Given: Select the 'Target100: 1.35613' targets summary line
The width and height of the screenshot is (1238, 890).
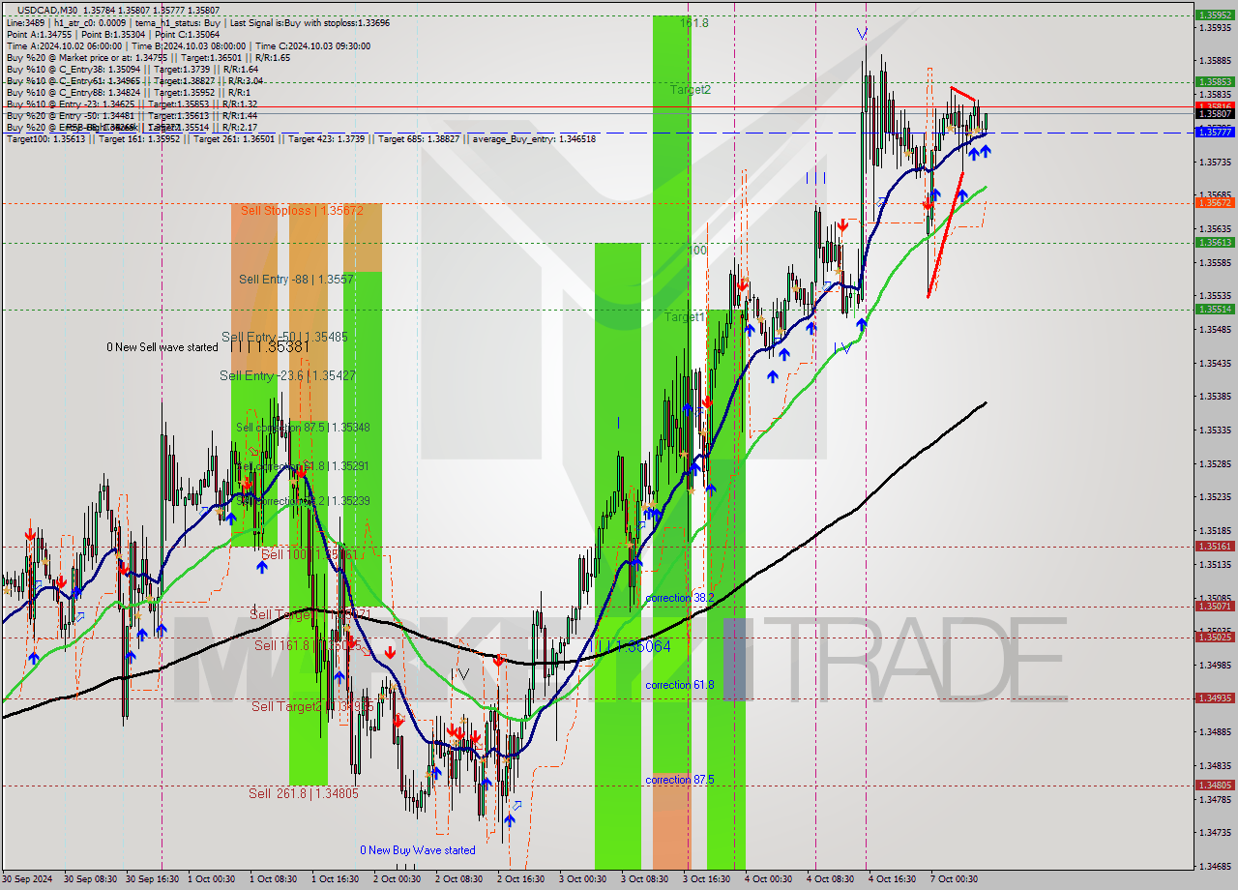Looking at the screenshot, I should tap(301, 138).
